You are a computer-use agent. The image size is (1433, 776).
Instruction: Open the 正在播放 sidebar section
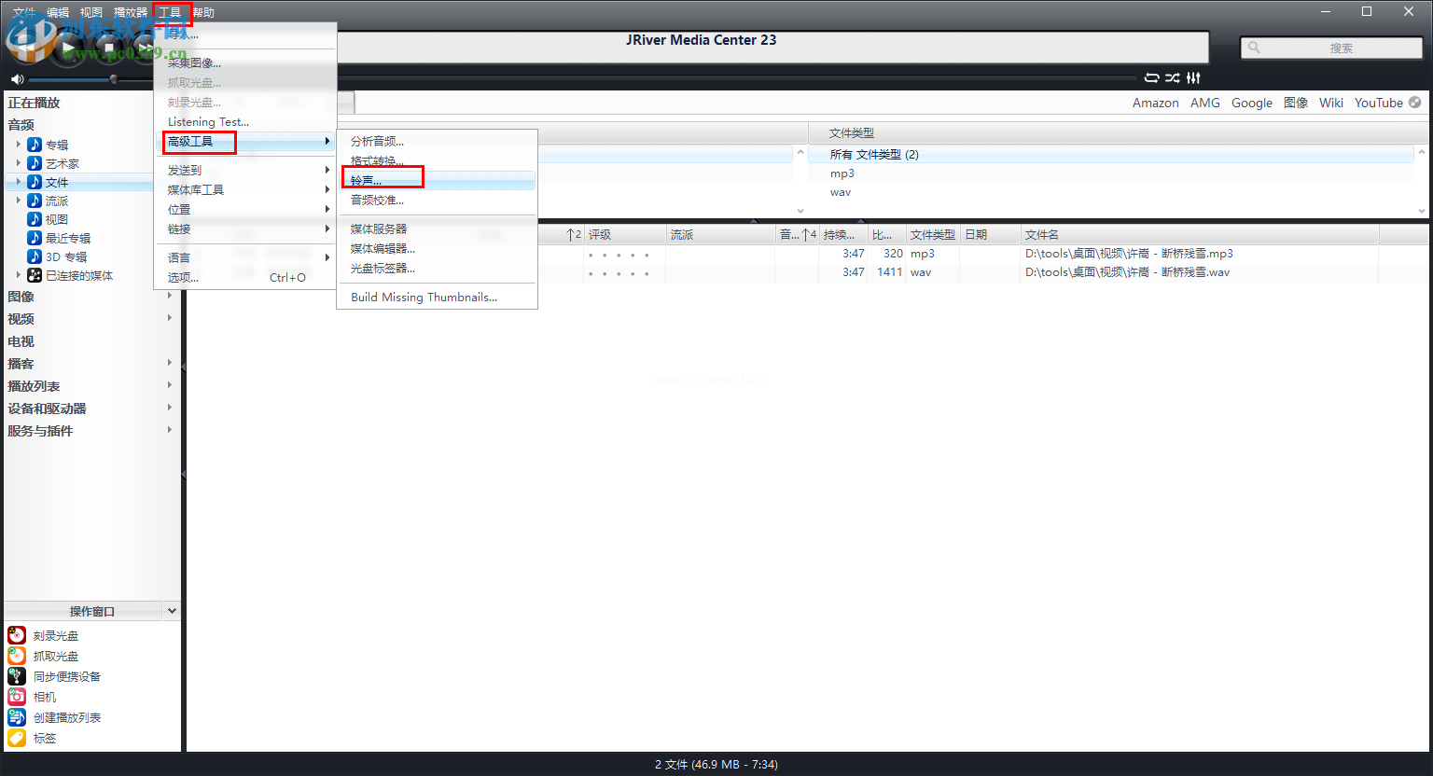tap(34, 103)
